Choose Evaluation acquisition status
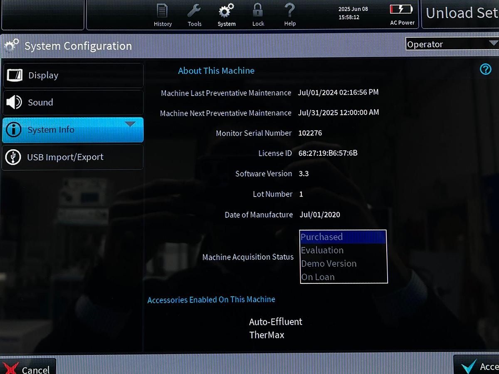This screenshot has width=499, height=374. 343,250
